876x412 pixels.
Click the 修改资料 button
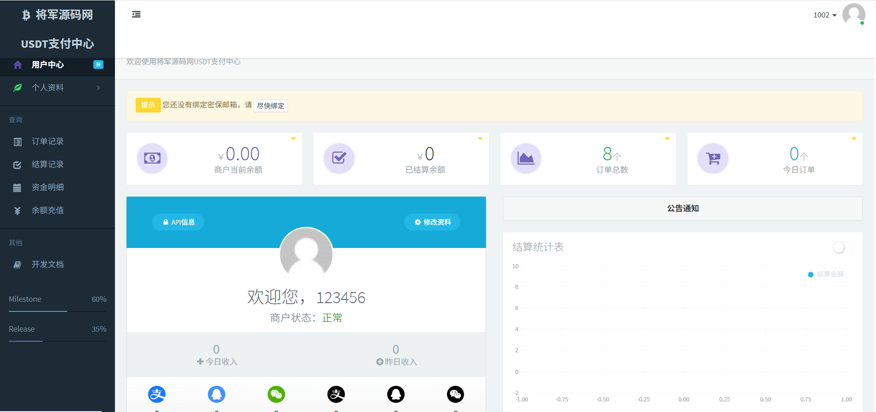pyautogui.click(x=432, y=222)
